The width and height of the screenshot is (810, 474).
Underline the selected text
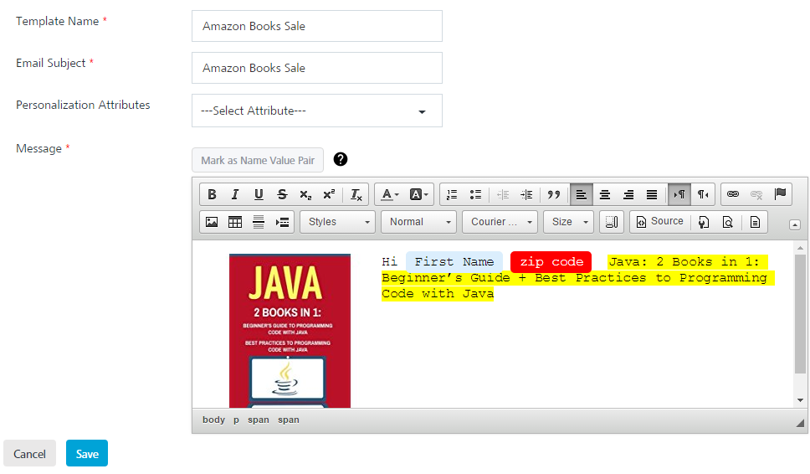click(x=259, y=194)
